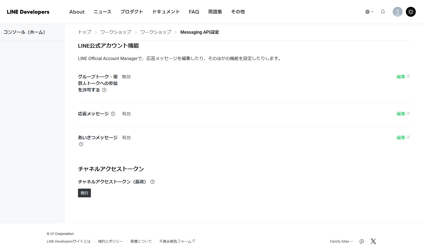Viewport: 424px width, 250px height.
Task: Select コンソール（ホーム）in the sidebar
Action: click(24, 32)
